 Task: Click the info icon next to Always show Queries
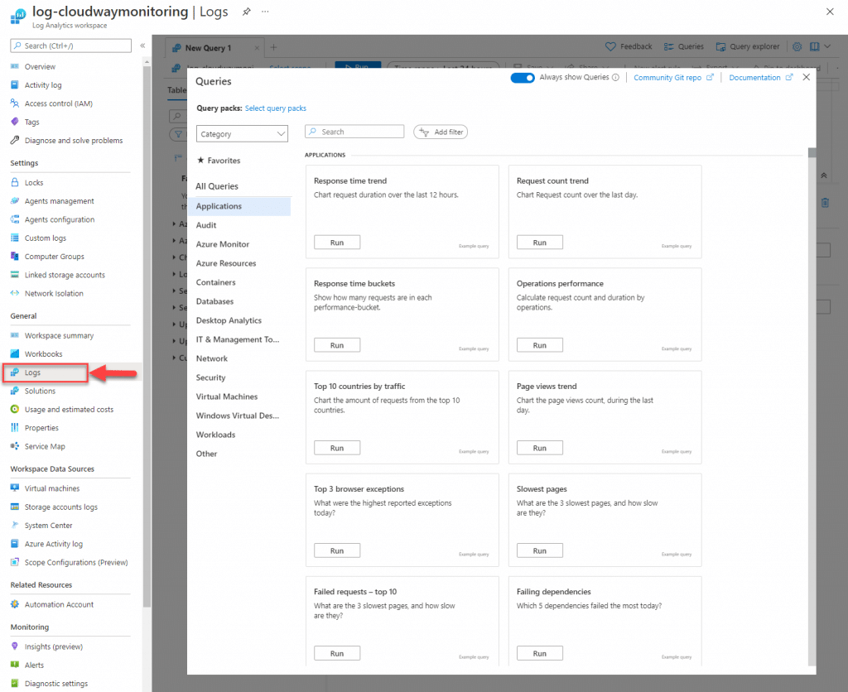pos(615,77)
